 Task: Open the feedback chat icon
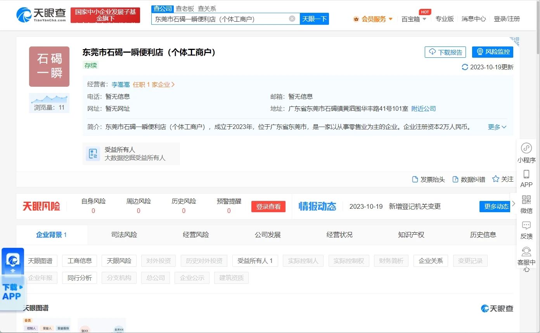[x=526, y=225]
